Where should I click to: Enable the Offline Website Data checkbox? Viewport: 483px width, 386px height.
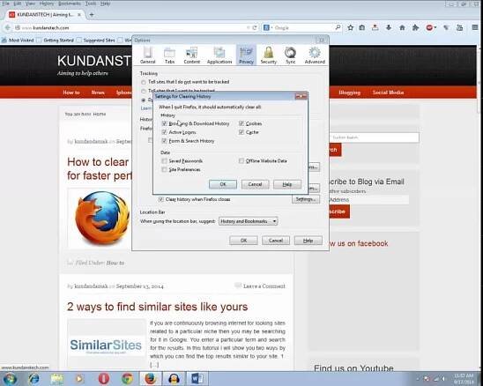click(x=241, y=160)
